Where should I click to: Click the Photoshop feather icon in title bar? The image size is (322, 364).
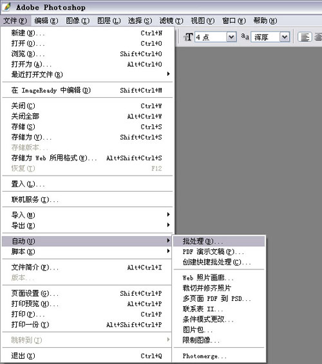tap(6, 6)
